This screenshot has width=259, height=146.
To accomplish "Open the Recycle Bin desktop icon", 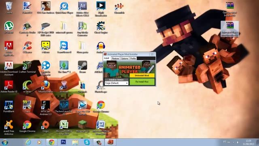I will tap(8, 8).
